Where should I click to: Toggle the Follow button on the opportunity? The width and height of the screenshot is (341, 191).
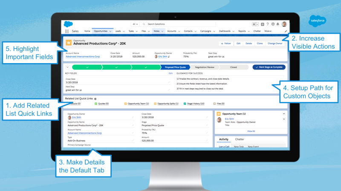coord(226,43)
